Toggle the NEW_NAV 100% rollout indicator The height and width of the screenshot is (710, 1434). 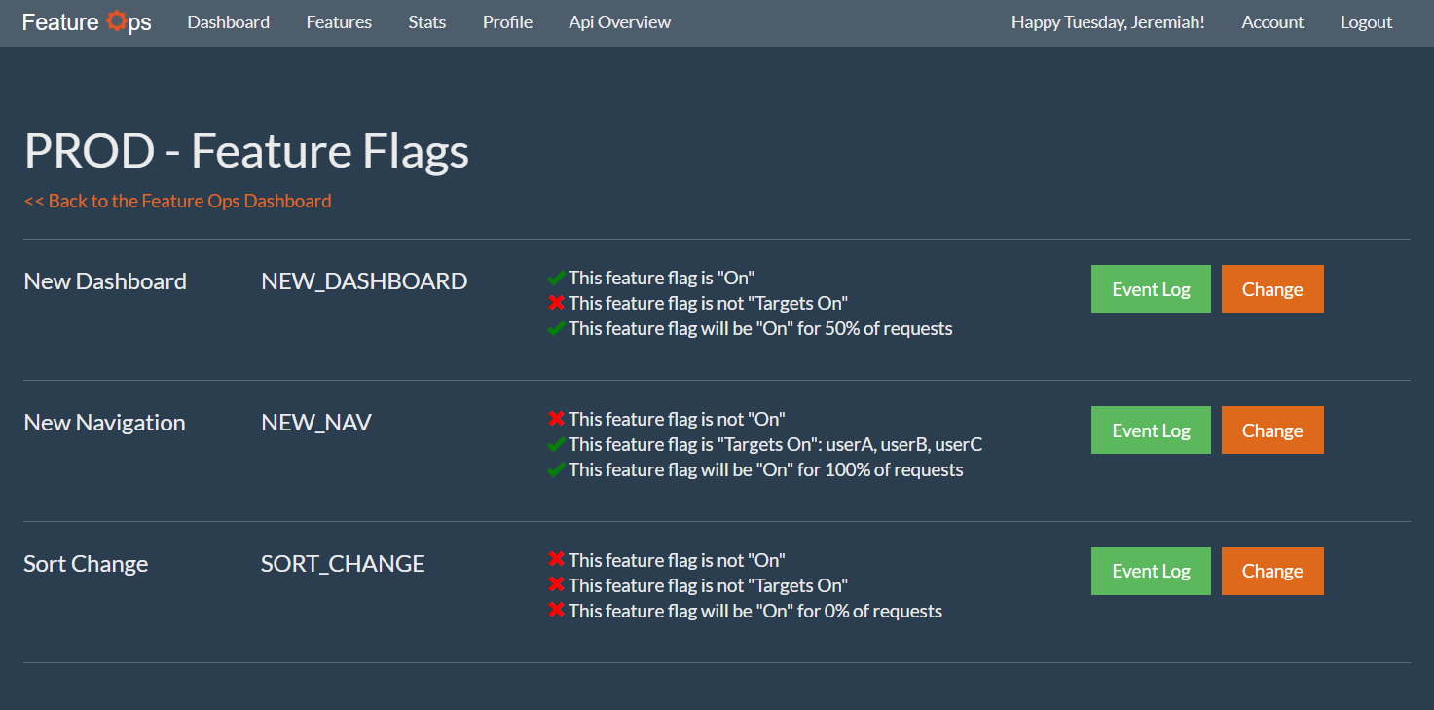(557, 468)
